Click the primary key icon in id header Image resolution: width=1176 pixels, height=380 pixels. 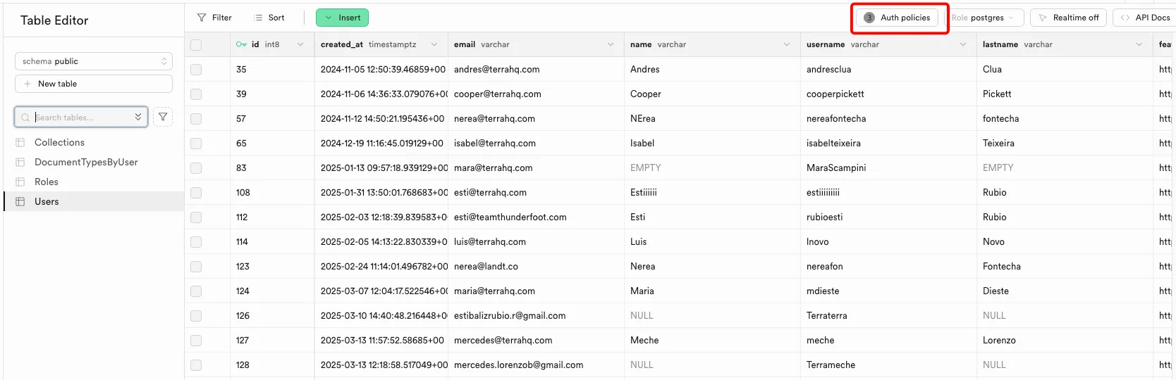pos(242,44)
